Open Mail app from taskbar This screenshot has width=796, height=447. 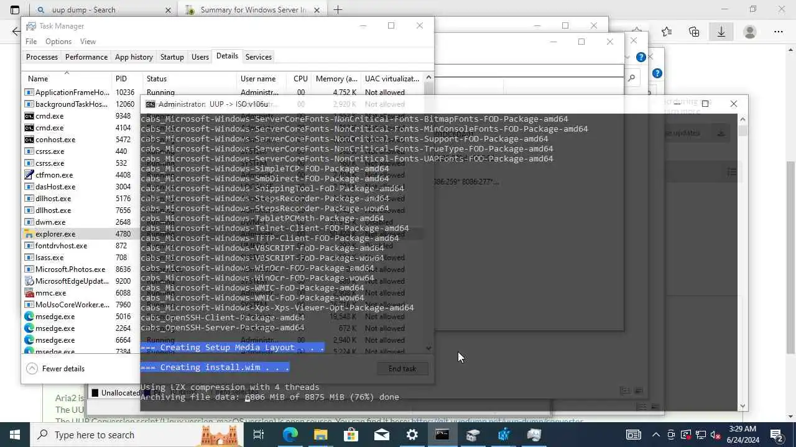pyautogui.click(x=381, y=435)
